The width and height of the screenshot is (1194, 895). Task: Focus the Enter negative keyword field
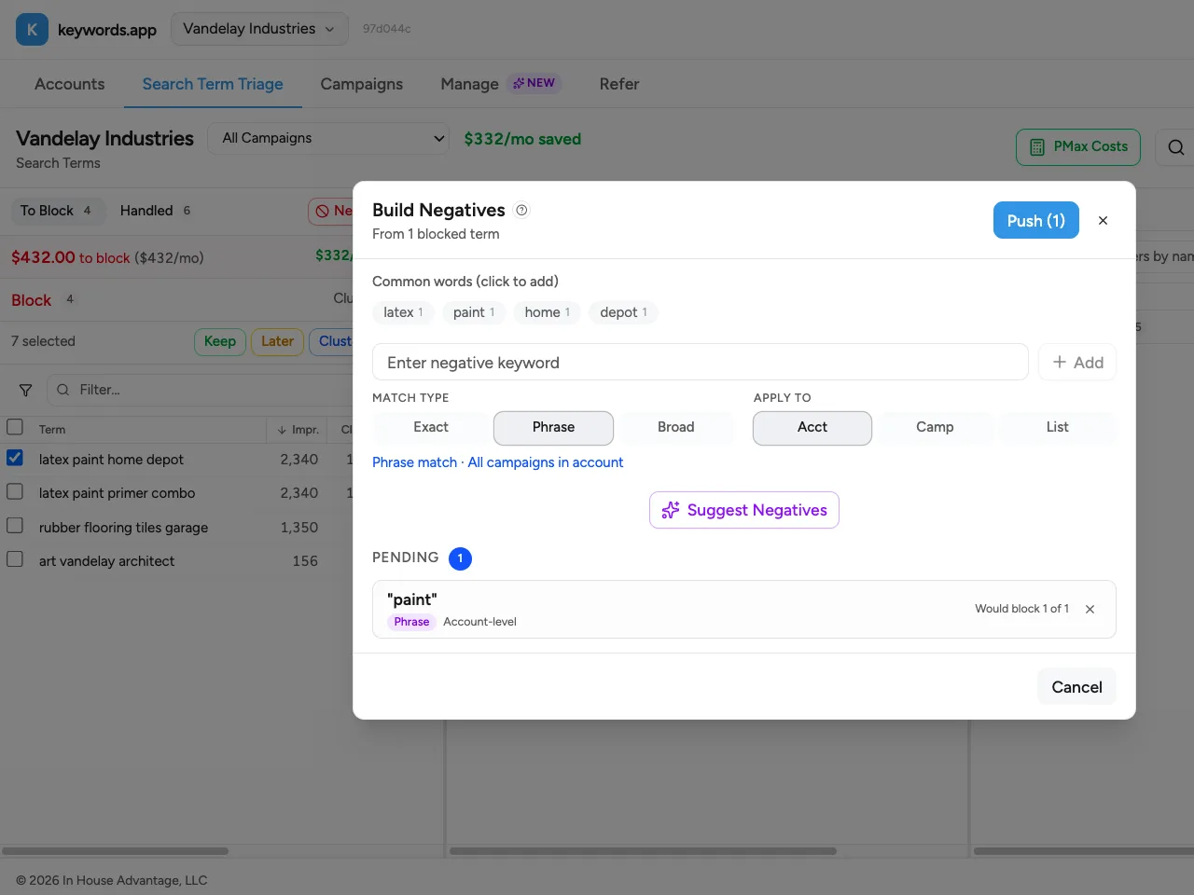[700, 363]
